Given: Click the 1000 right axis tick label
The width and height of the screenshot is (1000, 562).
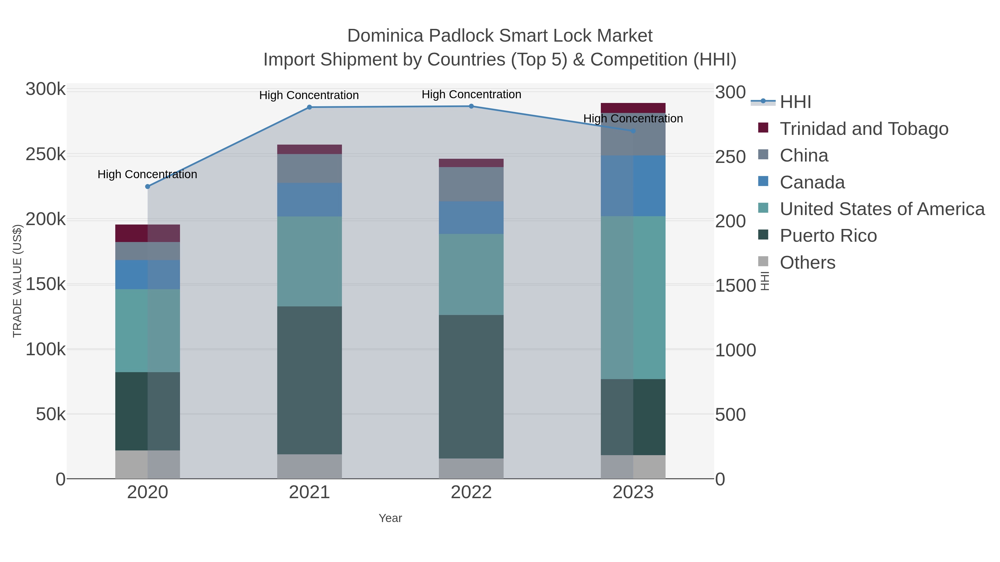Looking at the screenshot, I should tap(736, 351).
